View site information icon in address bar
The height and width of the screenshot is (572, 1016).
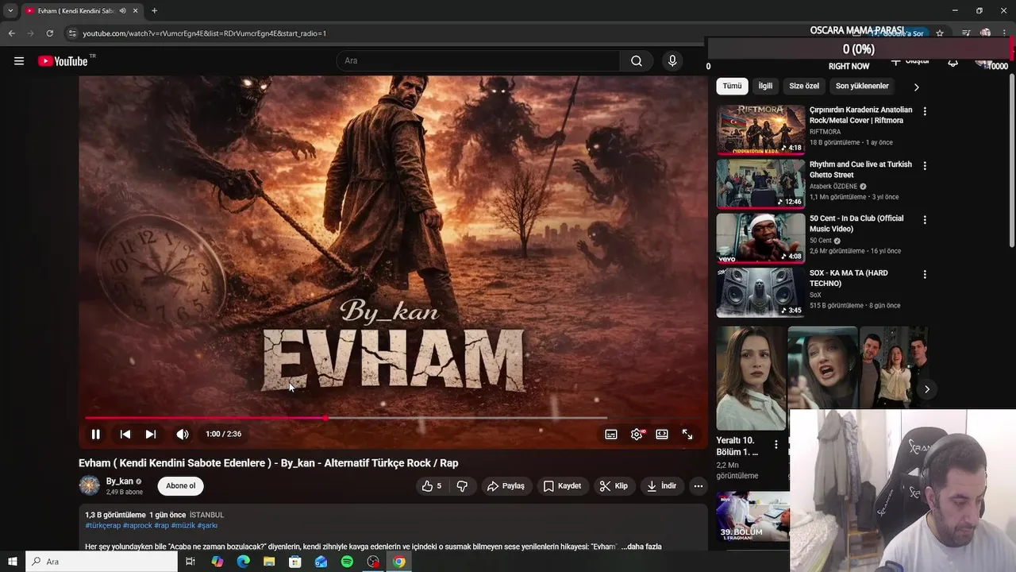tap(71, 33)
